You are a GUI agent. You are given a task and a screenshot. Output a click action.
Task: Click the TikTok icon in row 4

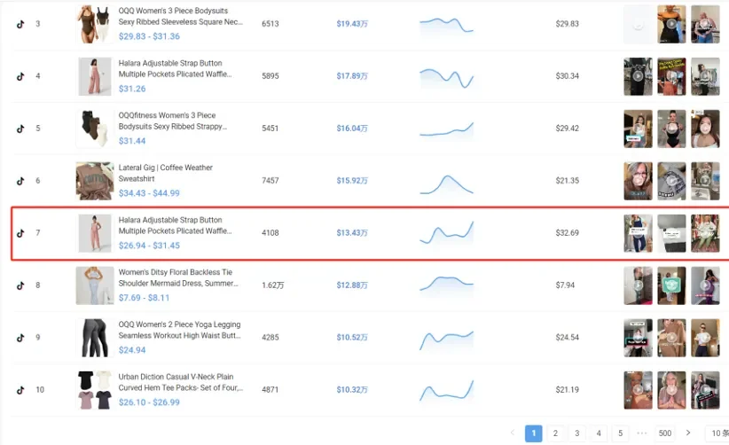pos(20,76)
